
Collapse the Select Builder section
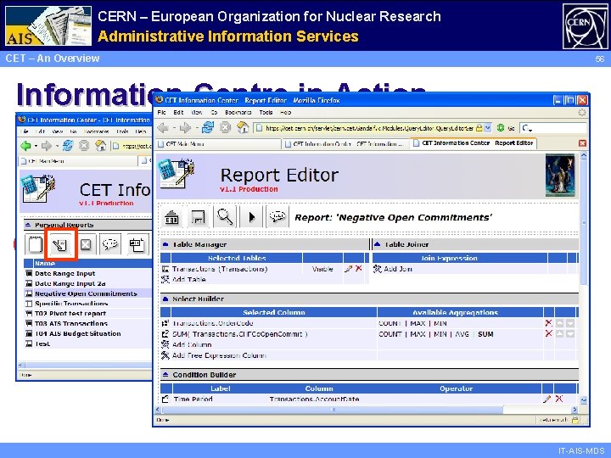tap(165, 299)
